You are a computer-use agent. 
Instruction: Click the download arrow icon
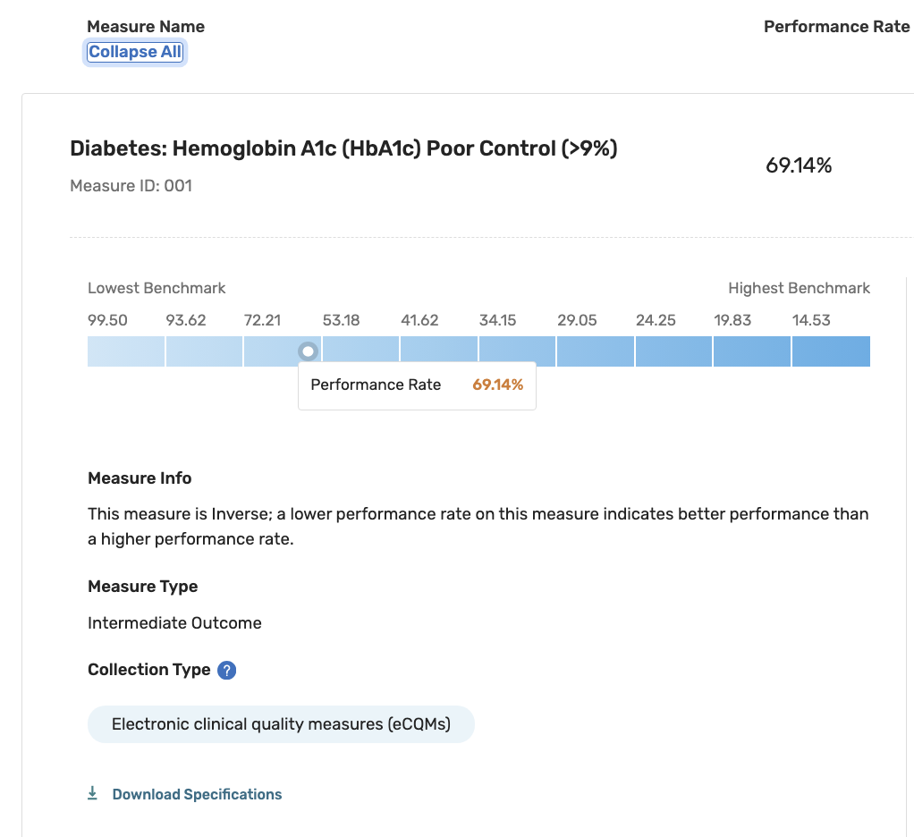[92, 793]
